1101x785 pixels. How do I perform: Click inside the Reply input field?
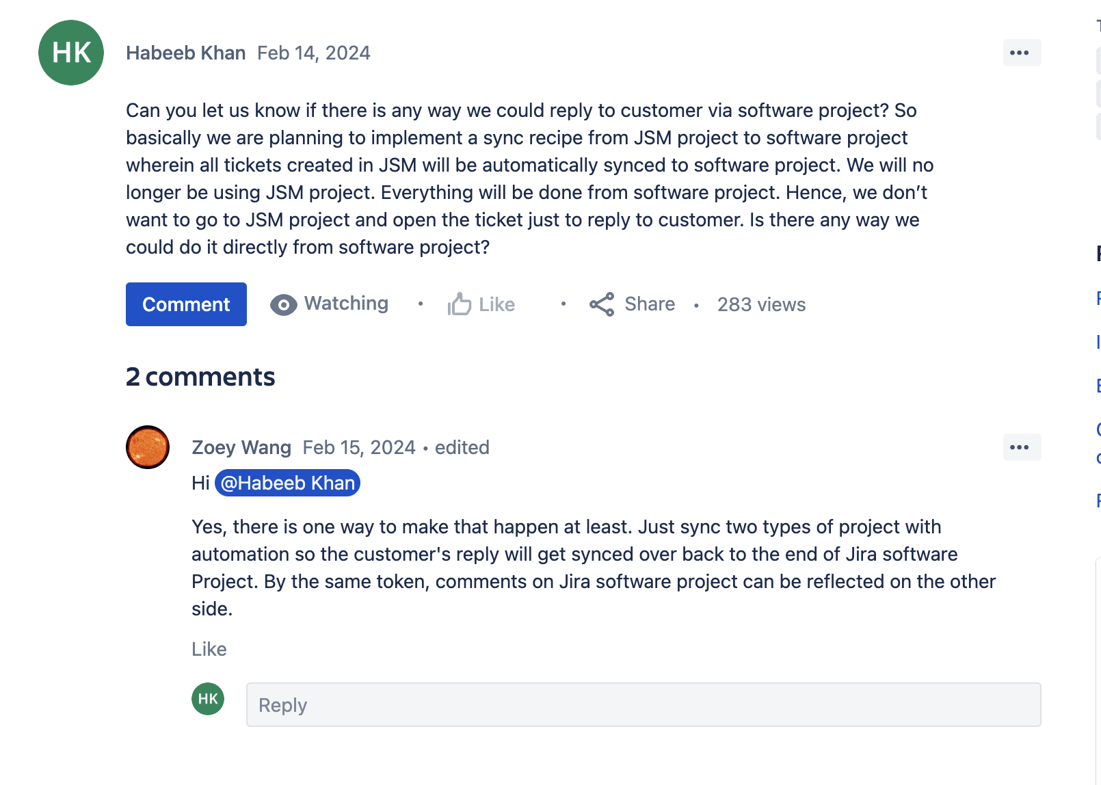643,704
